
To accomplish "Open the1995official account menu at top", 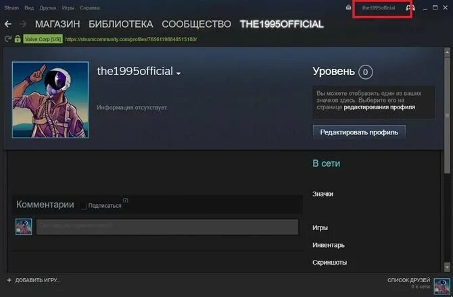I will tap(379, 8).
